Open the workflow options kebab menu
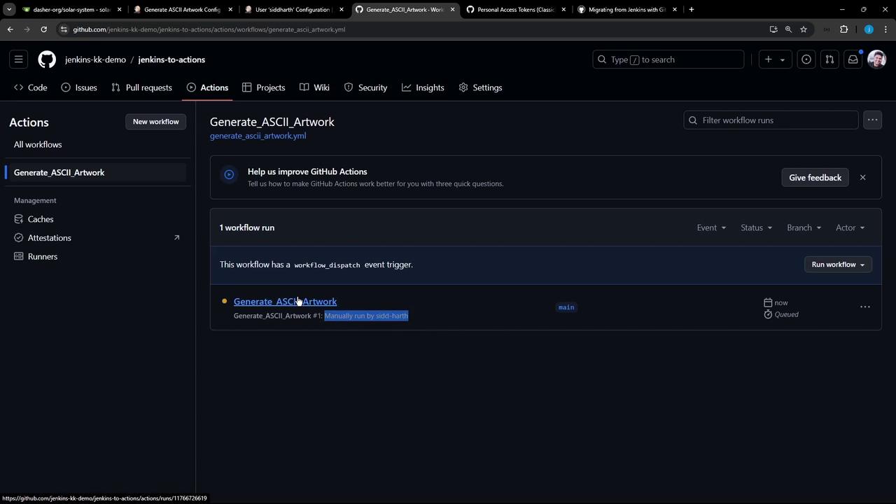 872,120
